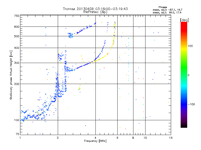Click the y-axis '100' tick label
This screenshot has height=150, width=201.
tap(17, 120)
